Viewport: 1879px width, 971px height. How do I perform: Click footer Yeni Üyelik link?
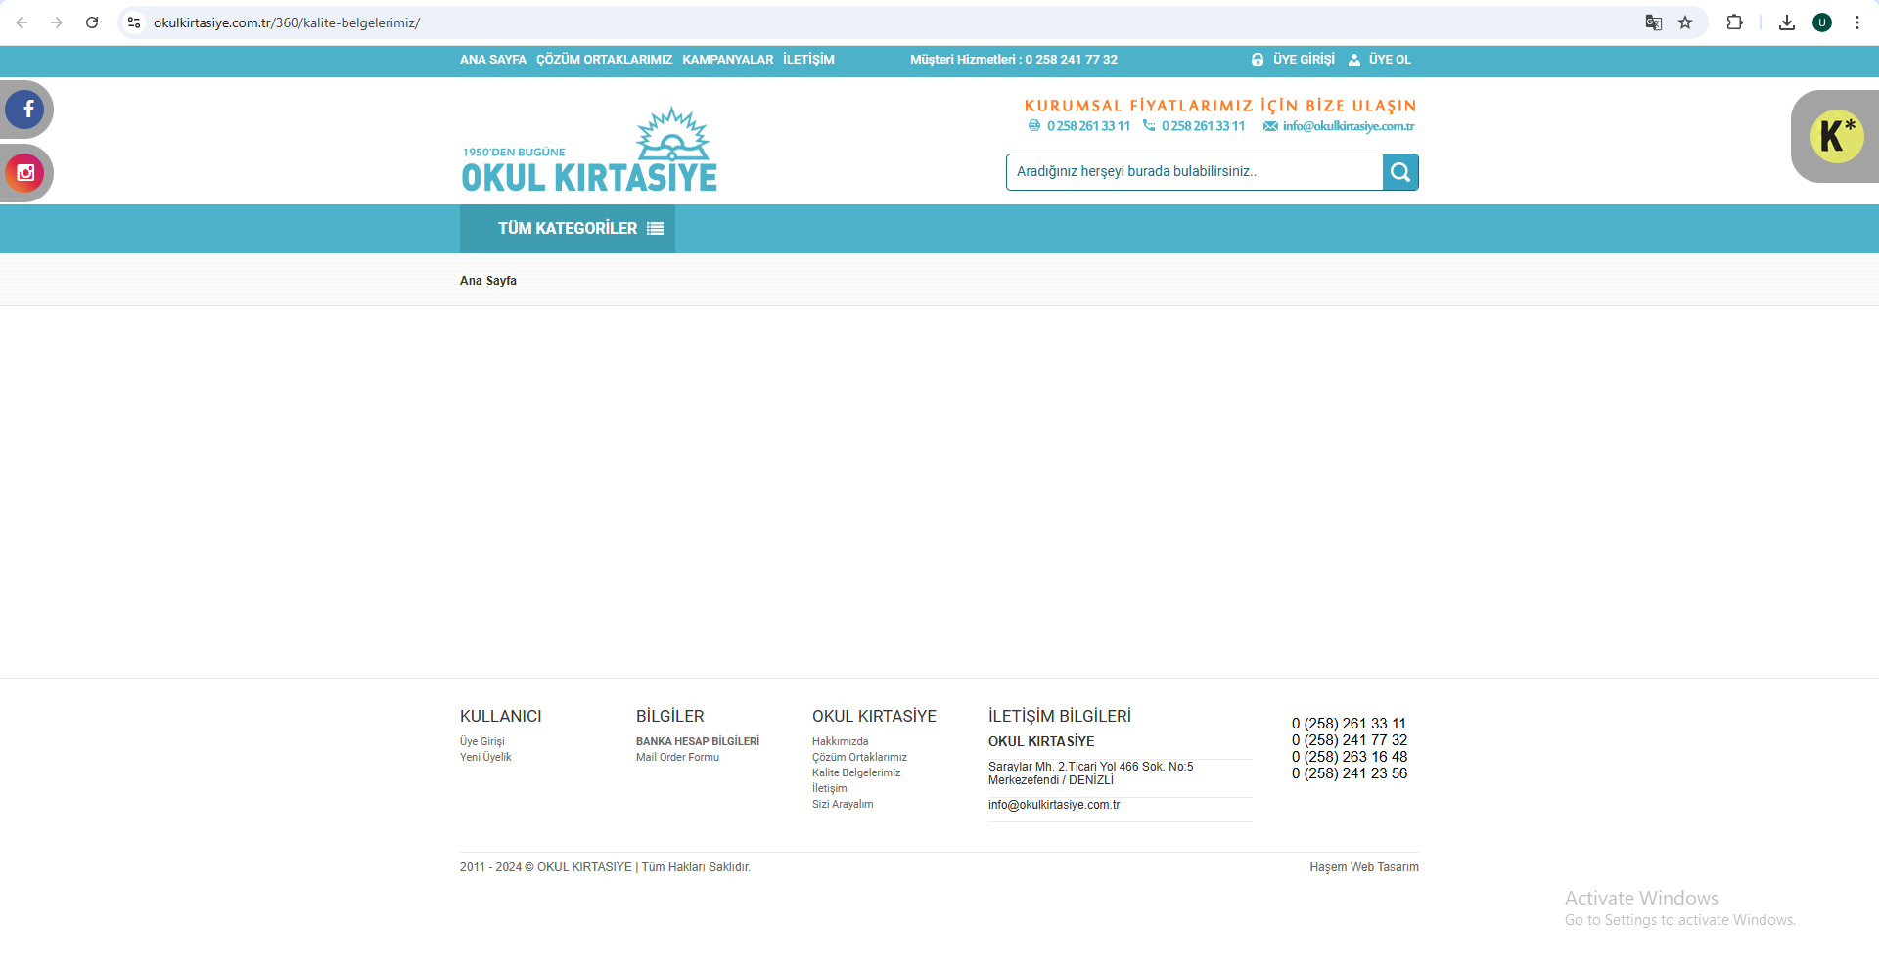point(485,758)
